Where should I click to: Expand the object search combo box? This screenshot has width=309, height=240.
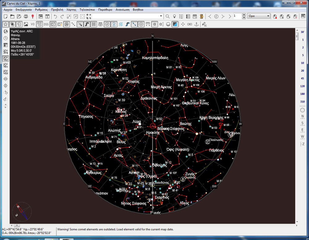[161, 16]
